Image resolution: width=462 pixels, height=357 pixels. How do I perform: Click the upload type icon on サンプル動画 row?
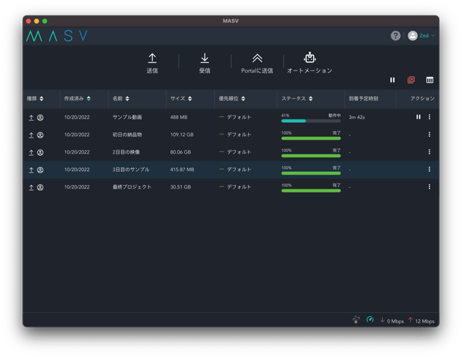pyautogui.click(x=32, y=118)
